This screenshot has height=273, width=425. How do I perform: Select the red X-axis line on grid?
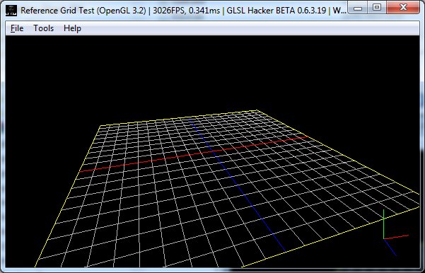pos(194,154)
